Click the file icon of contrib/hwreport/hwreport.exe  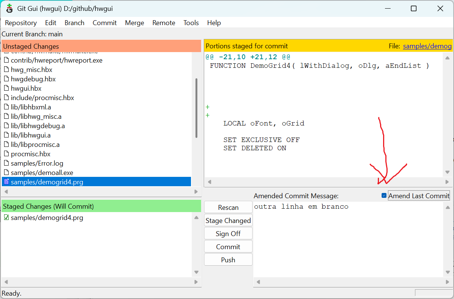coord(6,60)
